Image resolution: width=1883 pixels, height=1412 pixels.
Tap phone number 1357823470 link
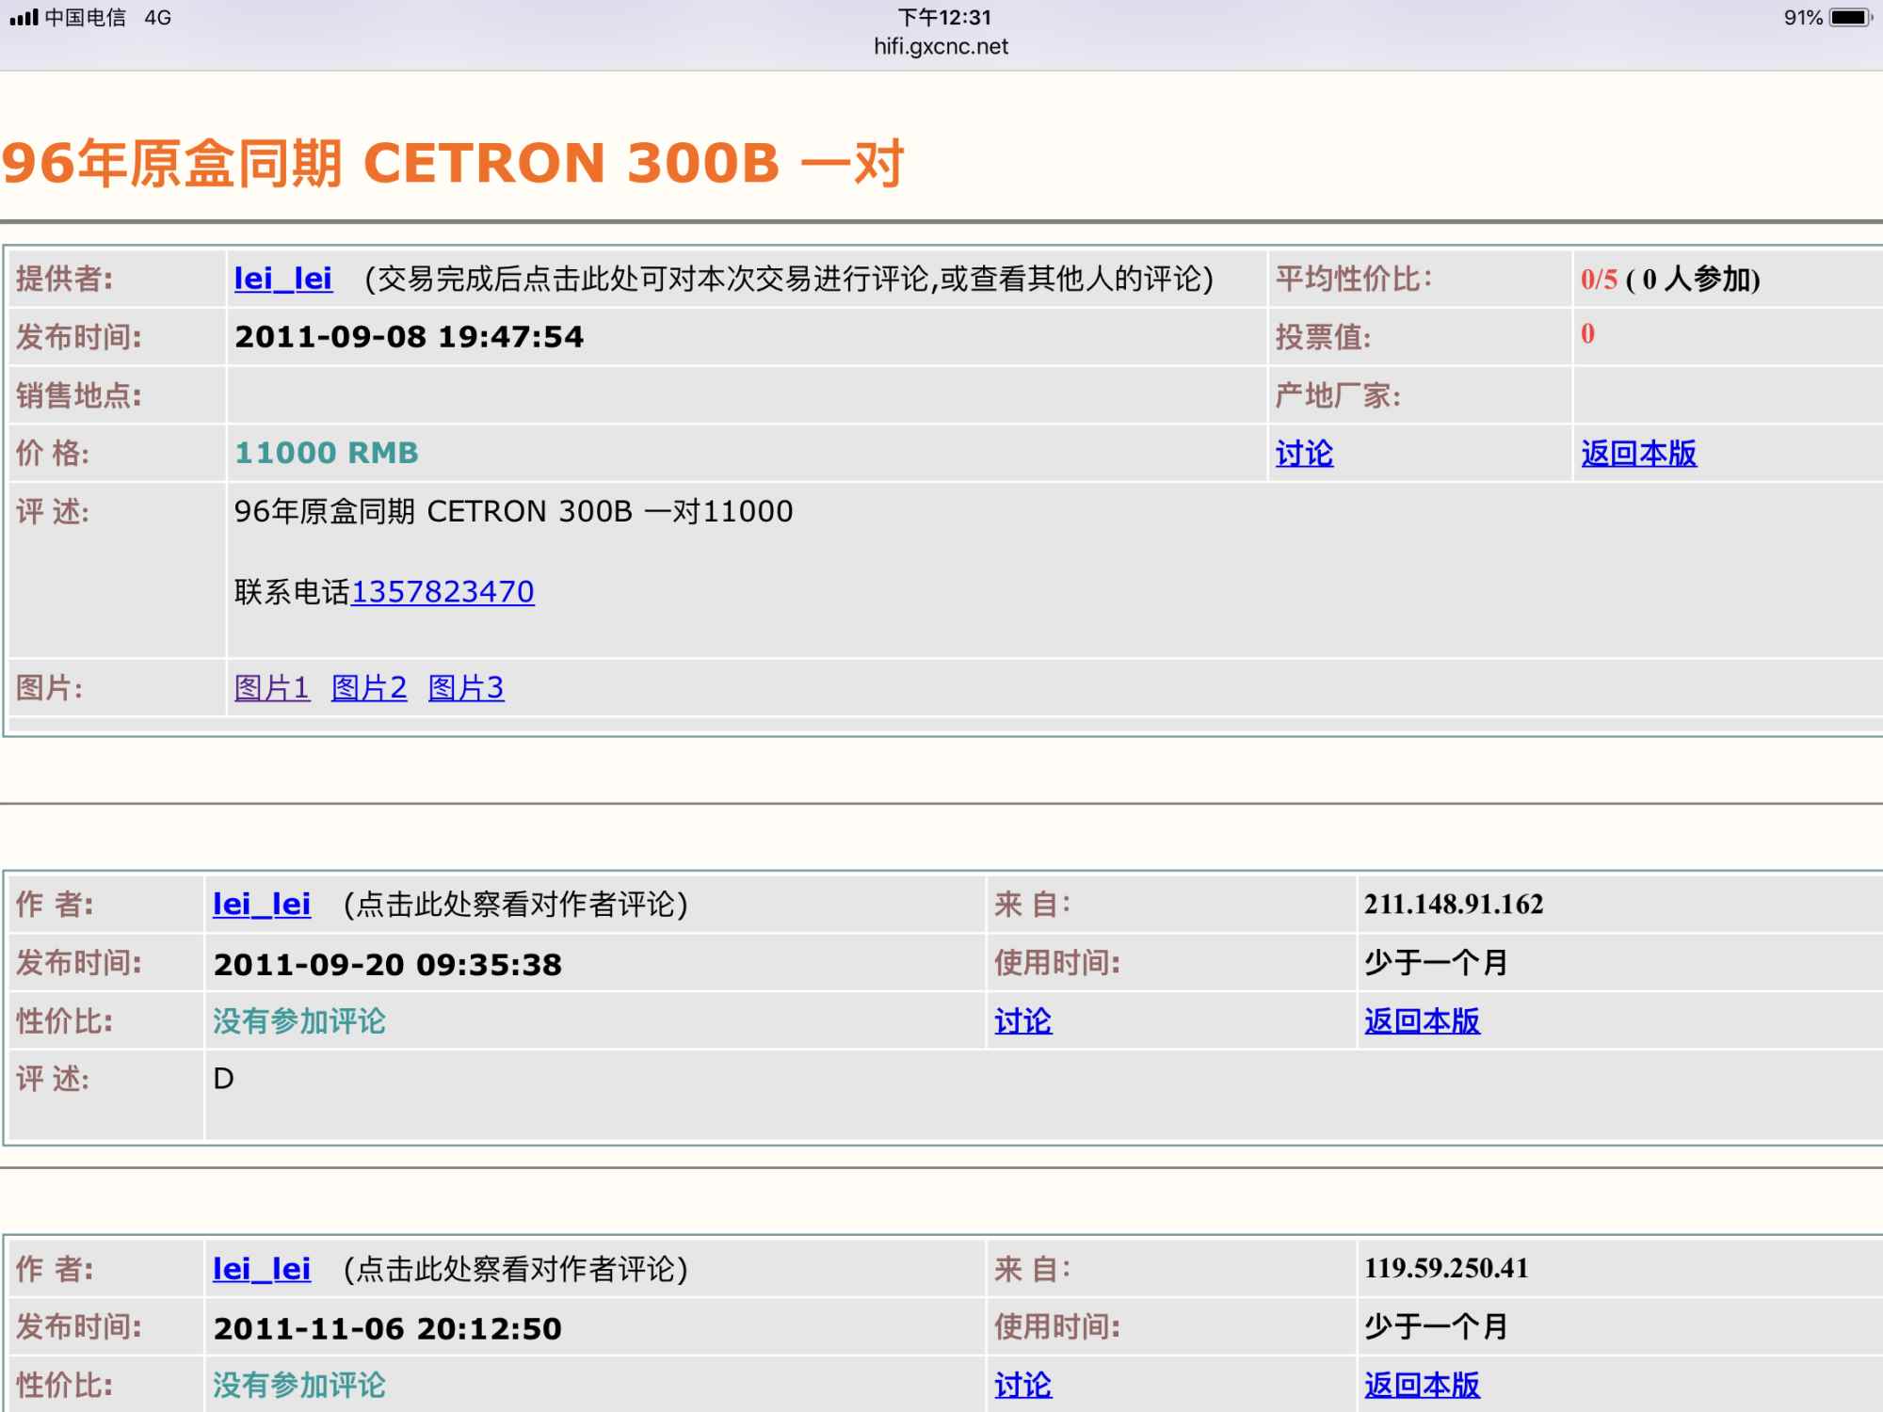point(443,592)
